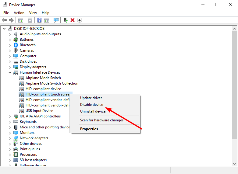
Task: Expand Audio inputs and outputs chevron
Action: (x=10, y=34)
